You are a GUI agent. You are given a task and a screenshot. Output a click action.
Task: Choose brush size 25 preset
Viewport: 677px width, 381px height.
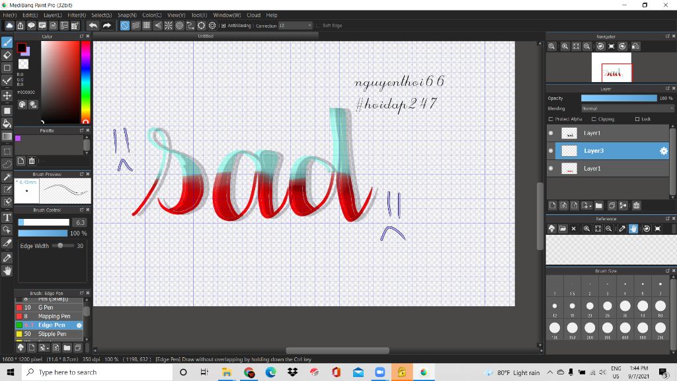click(608, 308)
